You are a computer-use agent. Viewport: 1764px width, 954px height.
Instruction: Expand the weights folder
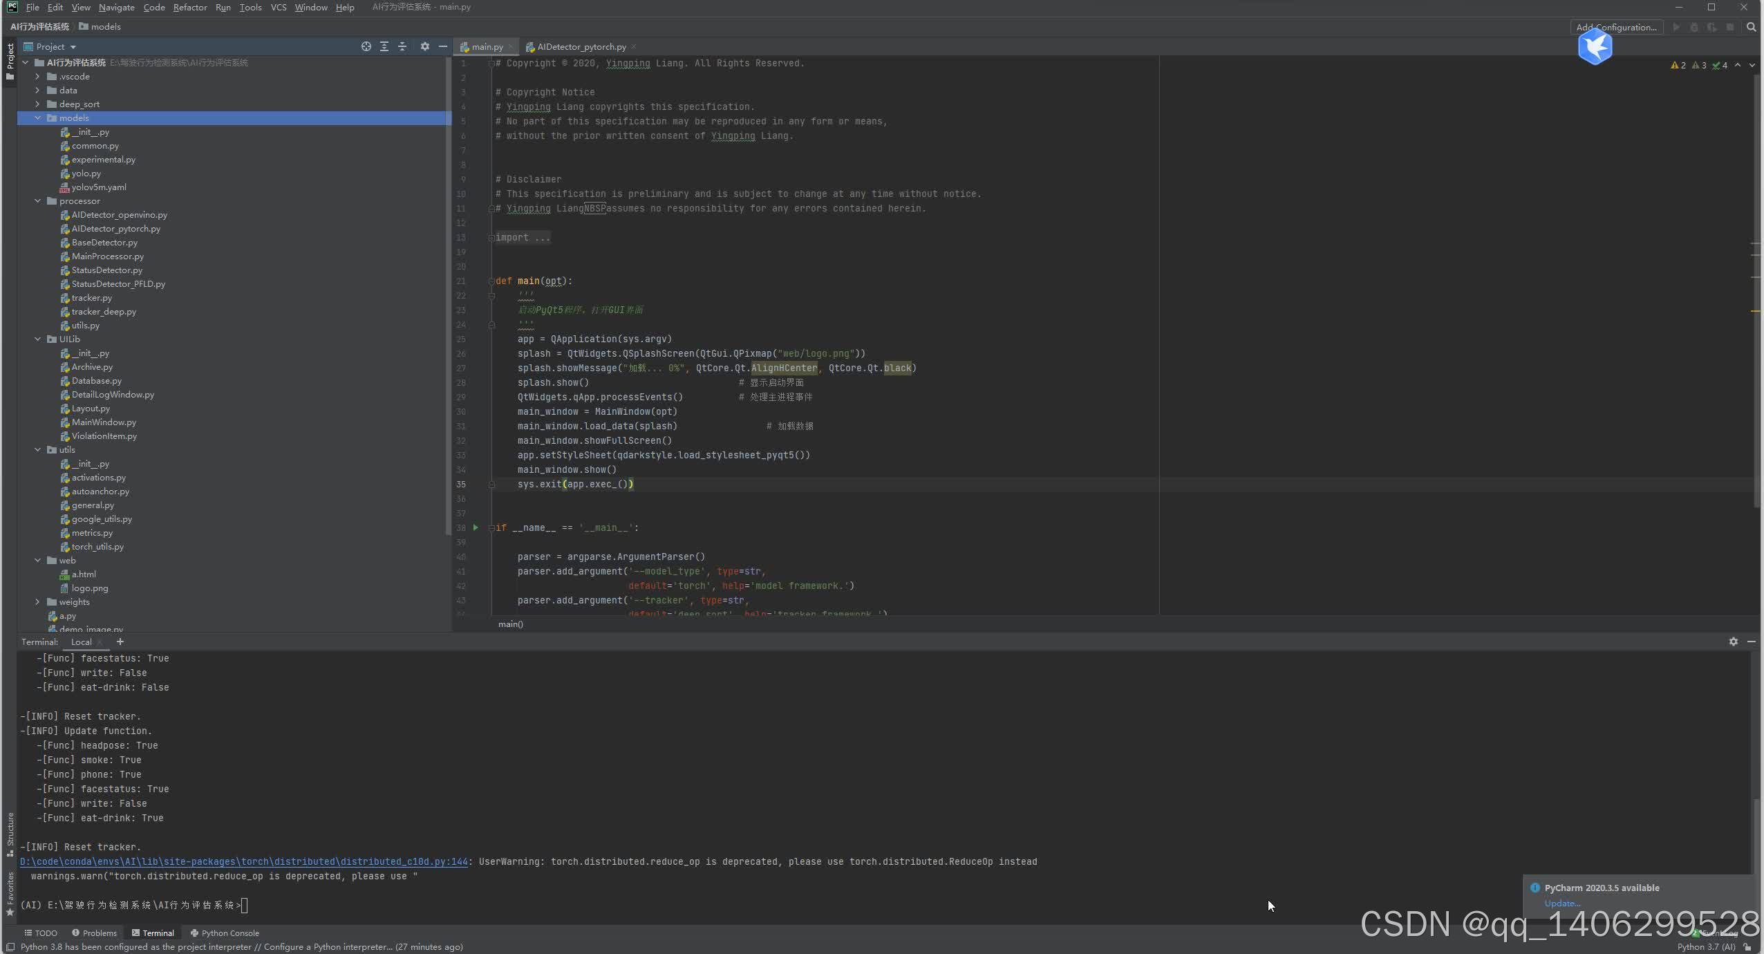pyautogui.click(x=37, y=602)
